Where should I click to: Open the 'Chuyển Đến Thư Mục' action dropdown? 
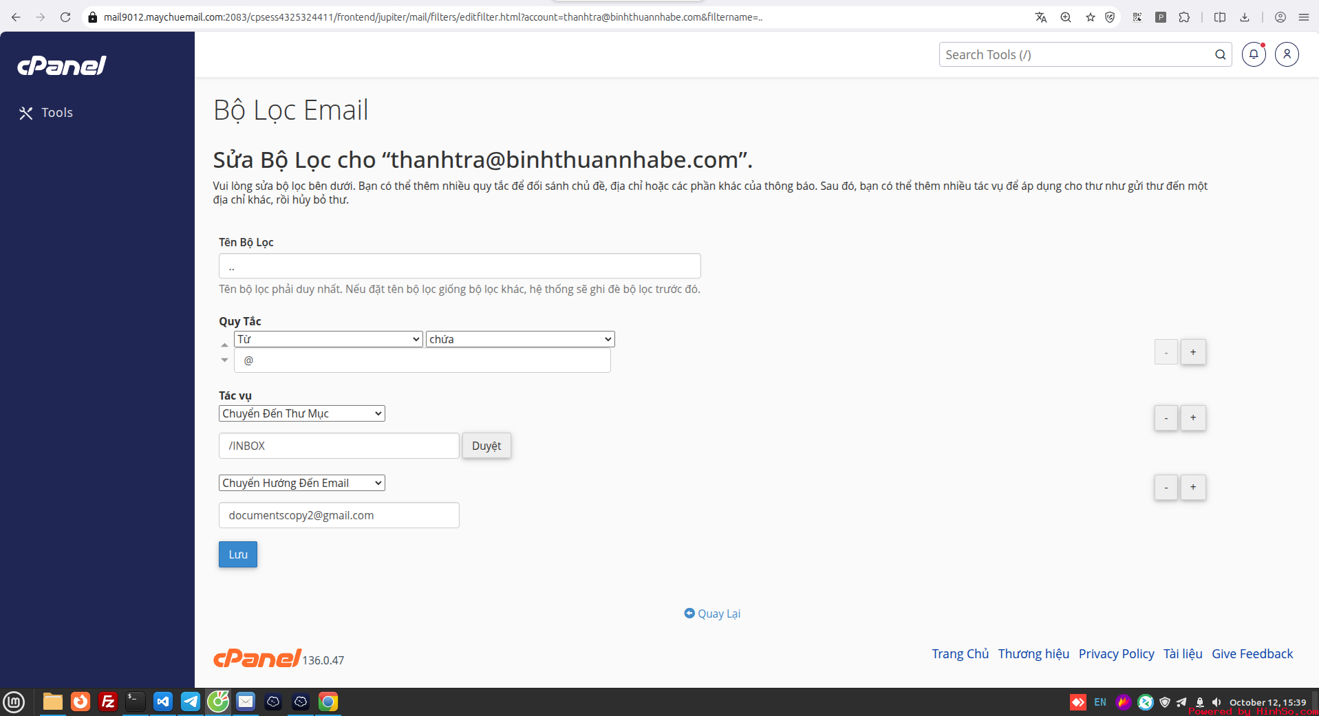pyautogui.click(x=302, y=413)
